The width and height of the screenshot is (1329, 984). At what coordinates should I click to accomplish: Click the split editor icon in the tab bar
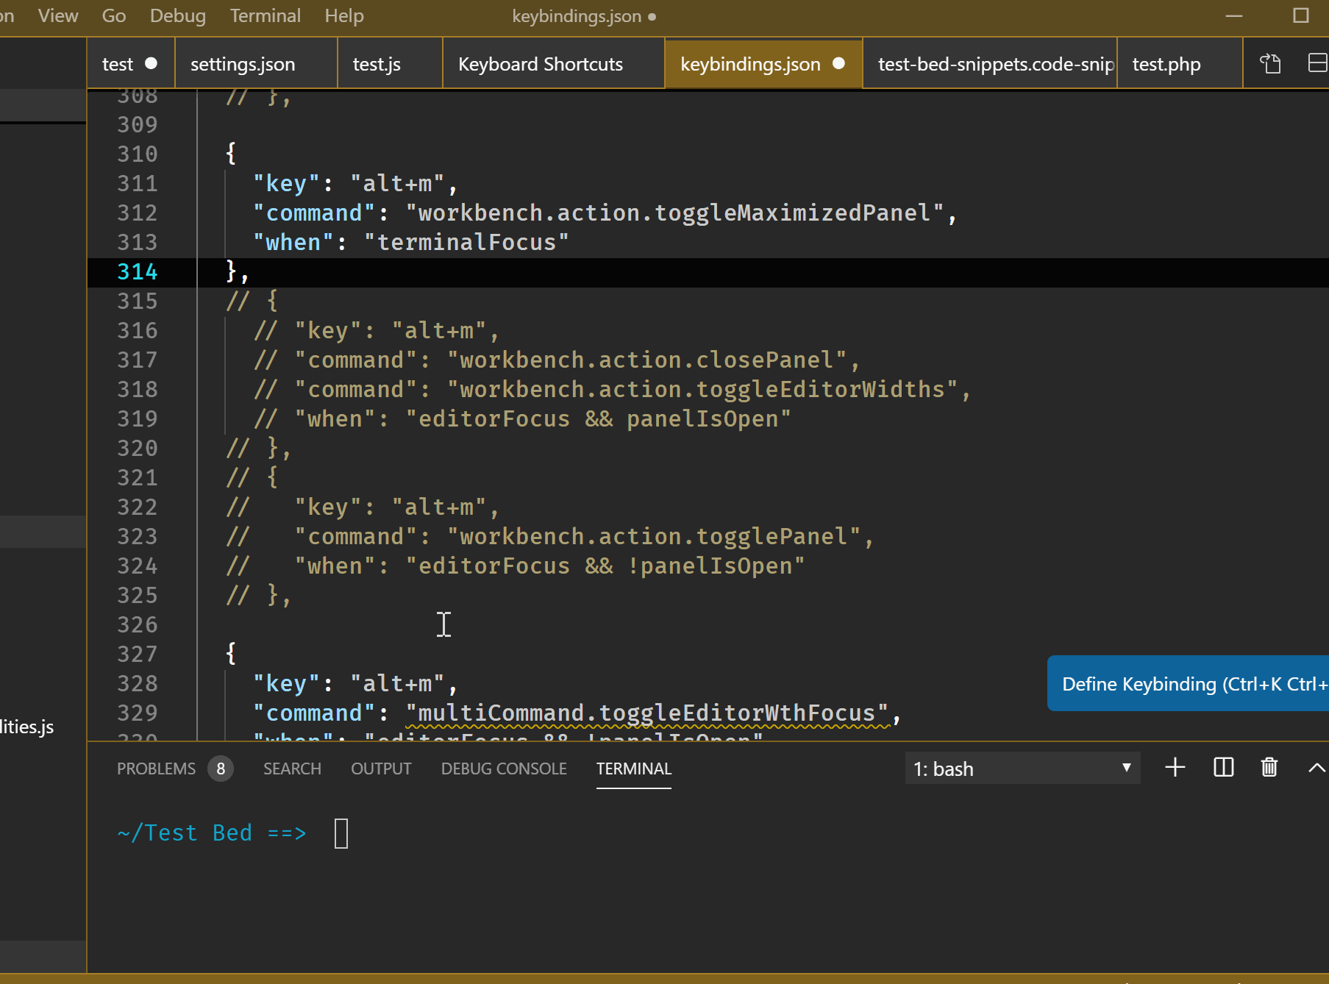(x=1316, y=64)
